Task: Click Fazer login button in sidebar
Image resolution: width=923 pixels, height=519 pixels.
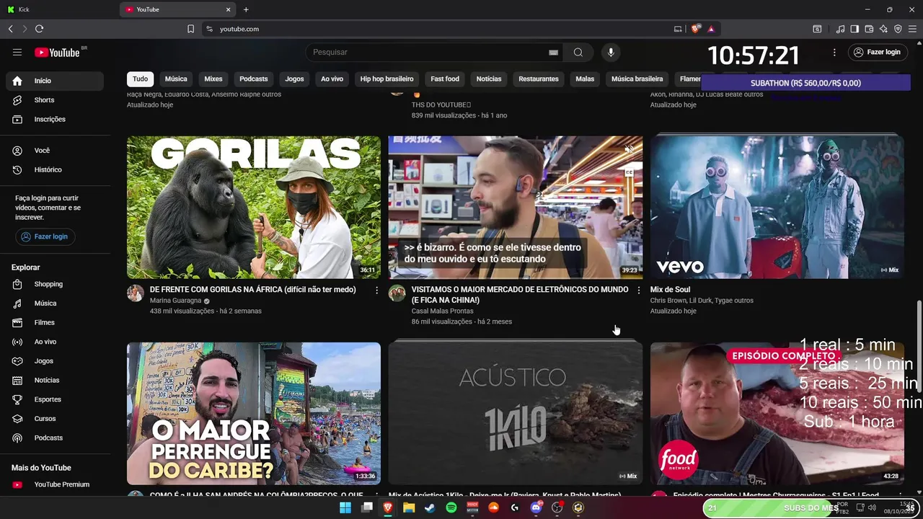Action: click(45, 236)
